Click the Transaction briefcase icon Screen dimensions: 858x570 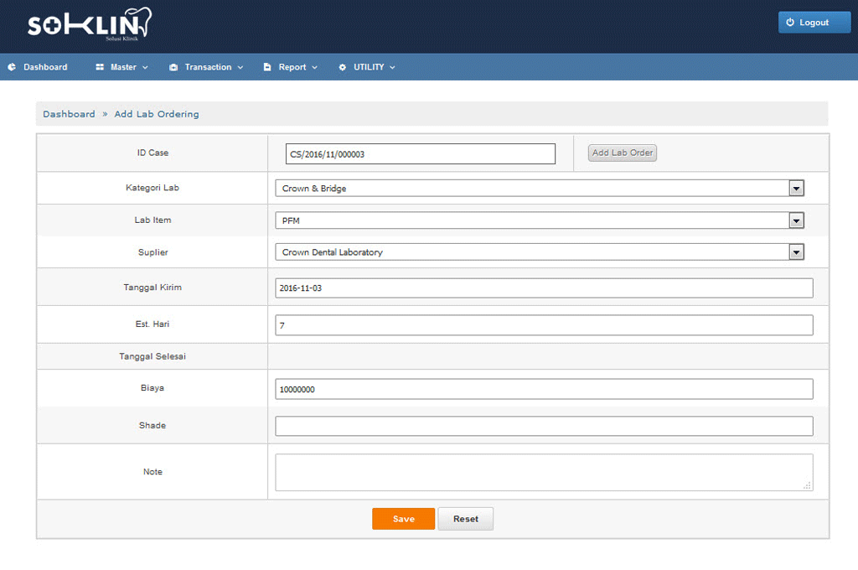[173, 67]
